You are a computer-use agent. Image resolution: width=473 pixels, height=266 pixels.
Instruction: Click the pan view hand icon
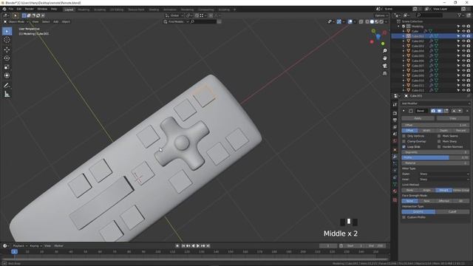pyautogui.click(x=384, y=58)
